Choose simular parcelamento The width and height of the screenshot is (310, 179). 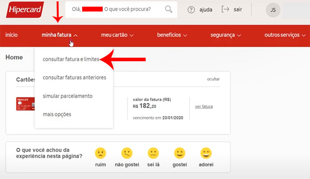click(68, 96)
